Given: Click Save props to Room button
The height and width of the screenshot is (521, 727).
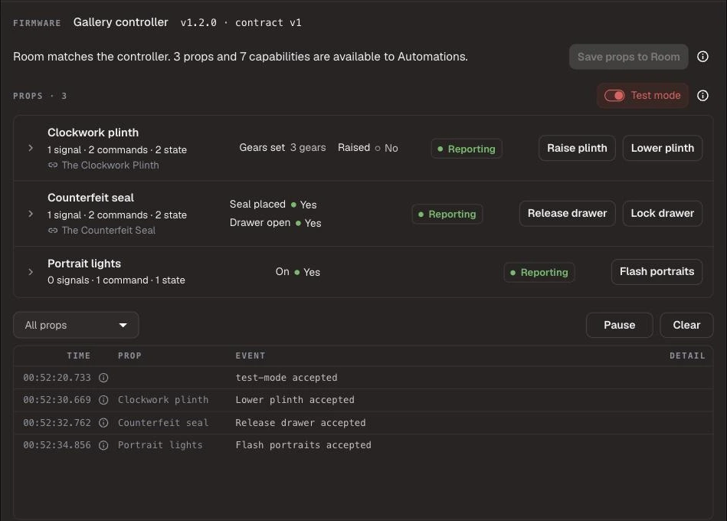Looking at the screenshot, I should [x=628, y=57].
